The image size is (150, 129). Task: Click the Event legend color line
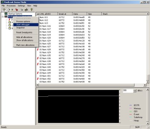pos(131,114)
